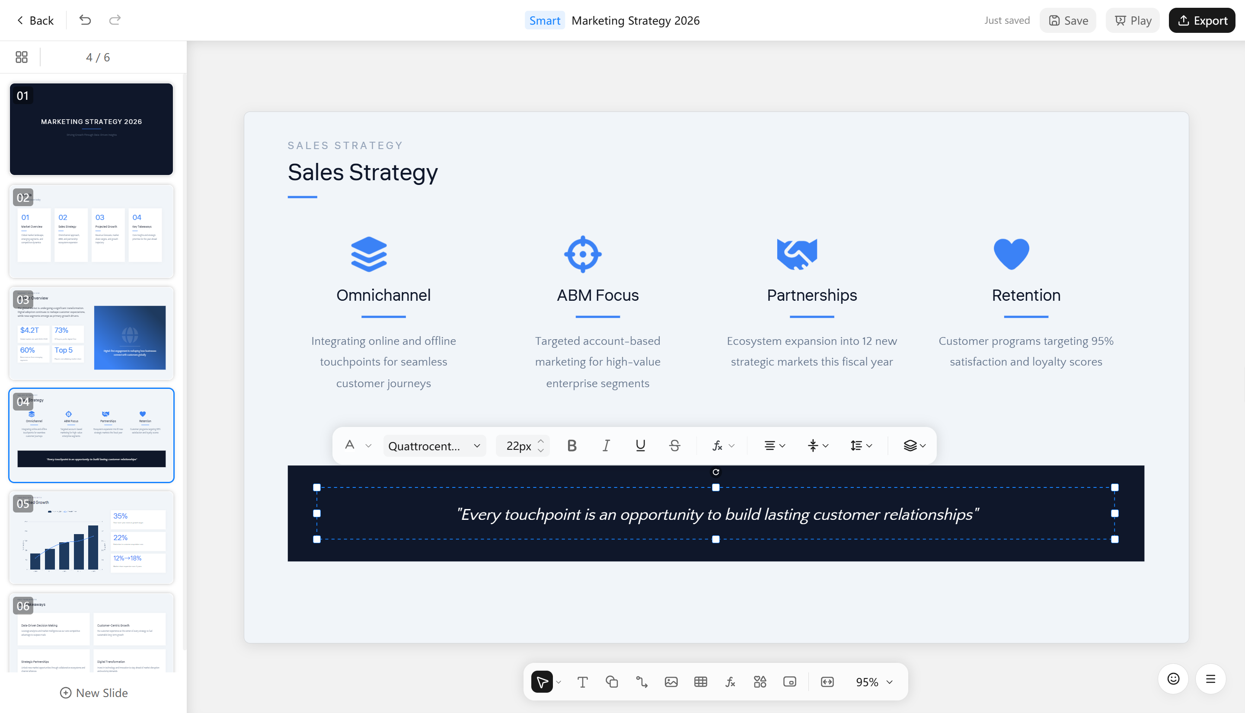Image resolution: width=1245 pixels, height=713 pixels.
Task: Click the redo arrow icon
Action: 115,20
